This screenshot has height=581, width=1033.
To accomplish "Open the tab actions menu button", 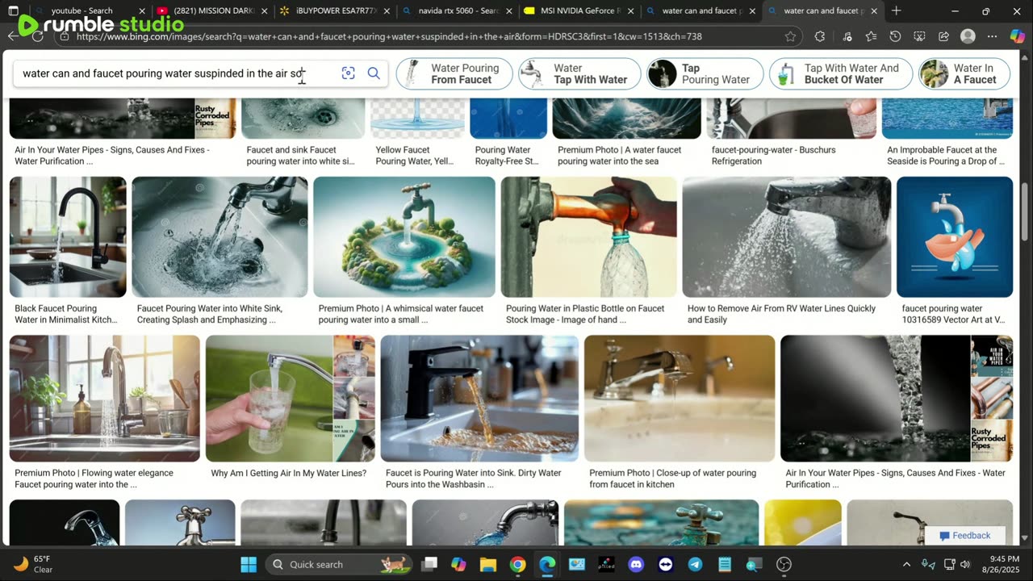I will pos(13,11).
